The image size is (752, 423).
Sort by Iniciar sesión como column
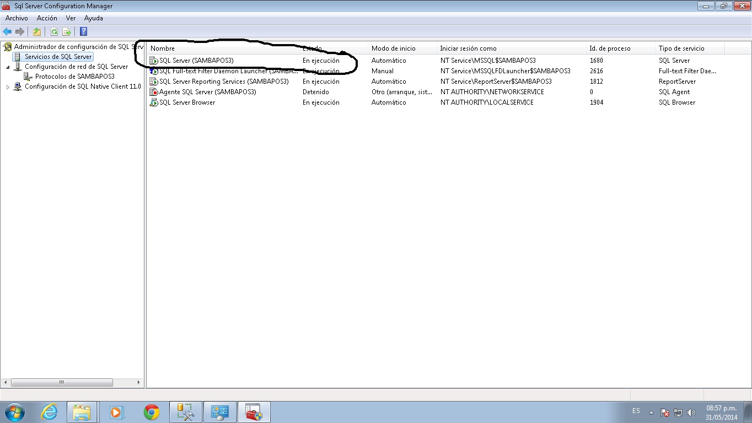[512, 48]
